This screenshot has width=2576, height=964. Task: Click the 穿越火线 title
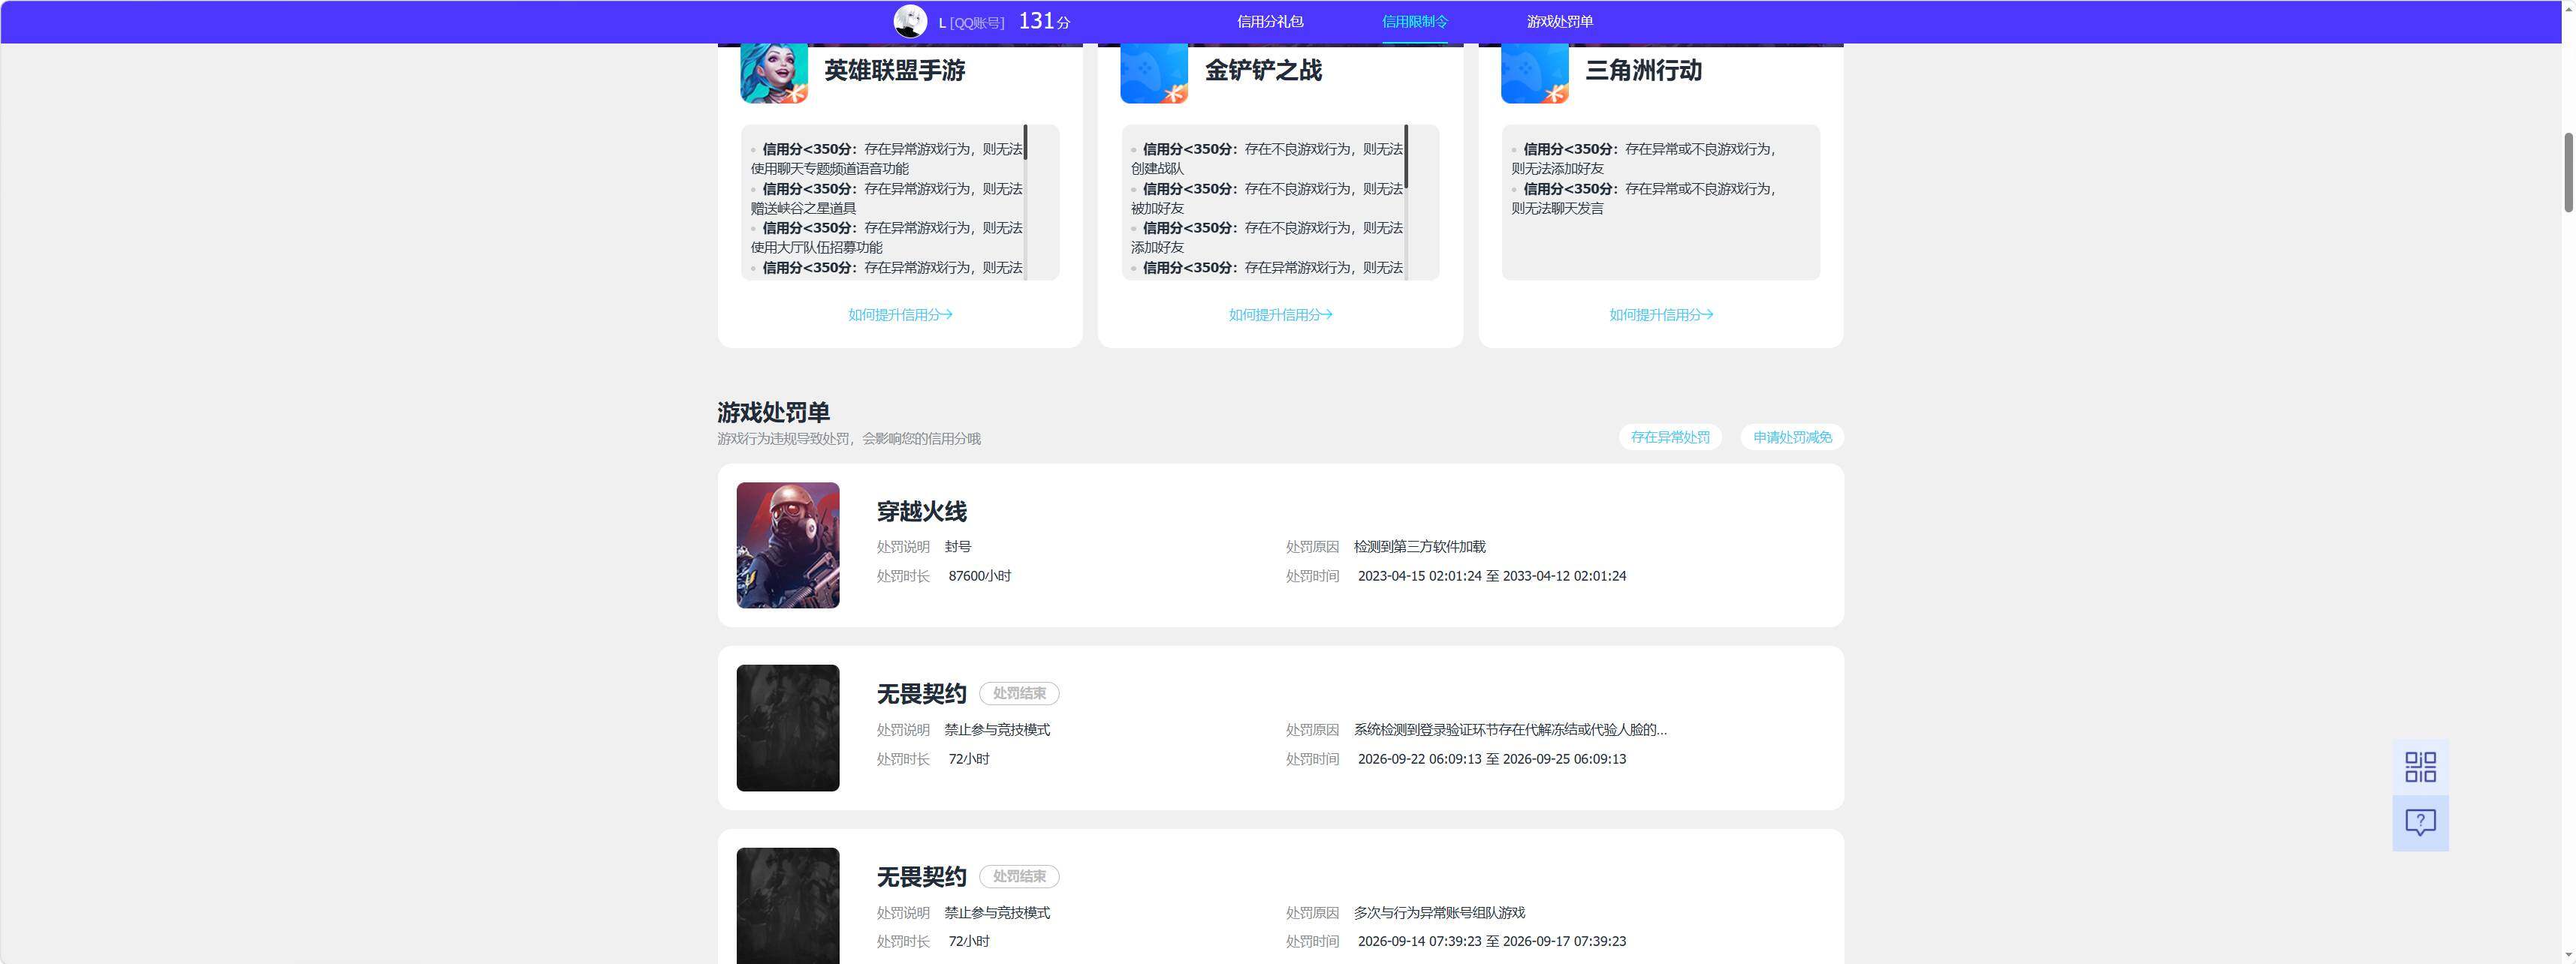[x=922, y=512]
